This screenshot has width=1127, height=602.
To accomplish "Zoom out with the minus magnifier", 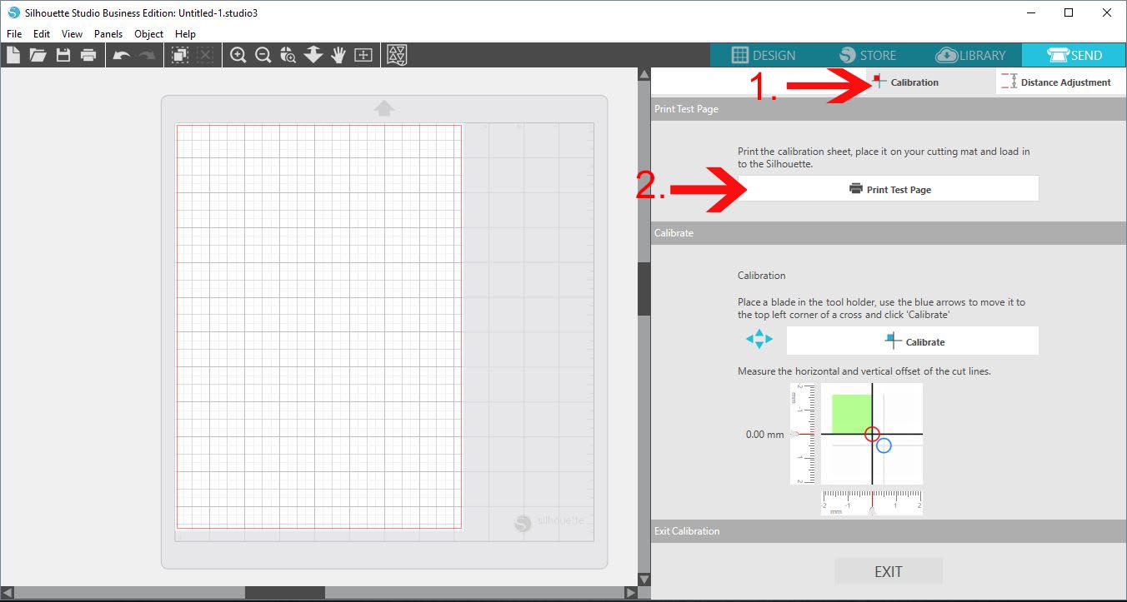I will pyautogui.click(x=263, y=55).
